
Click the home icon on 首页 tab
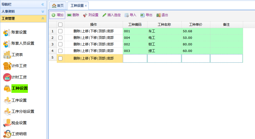click(54, 6)
